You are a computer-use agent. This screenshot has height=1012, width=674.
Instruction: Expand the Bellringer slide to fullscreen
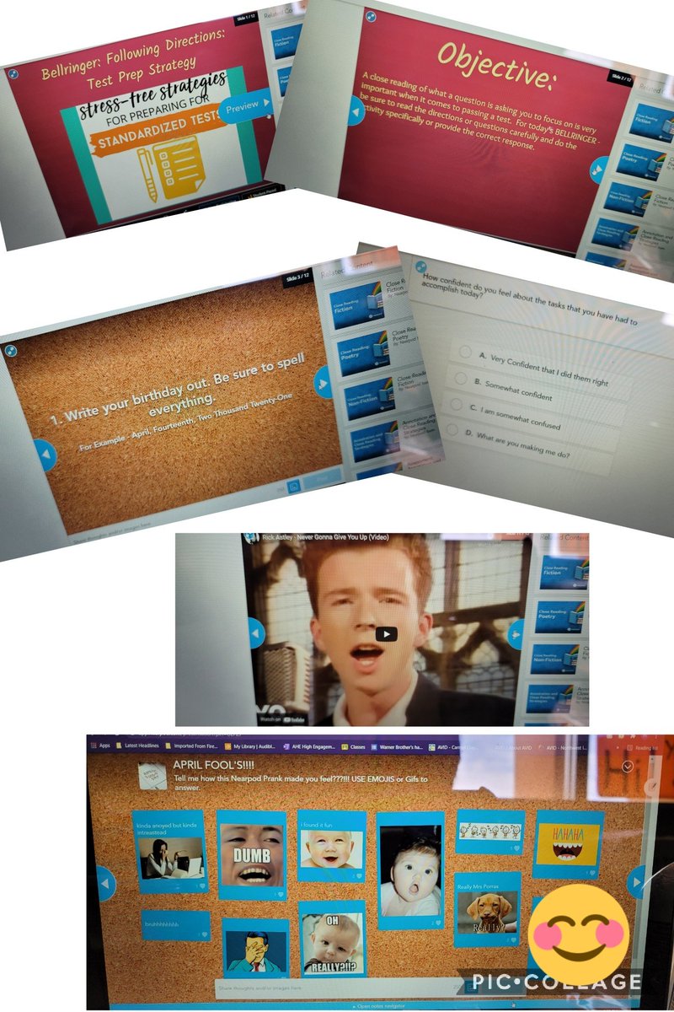click(x=13, y=73)
